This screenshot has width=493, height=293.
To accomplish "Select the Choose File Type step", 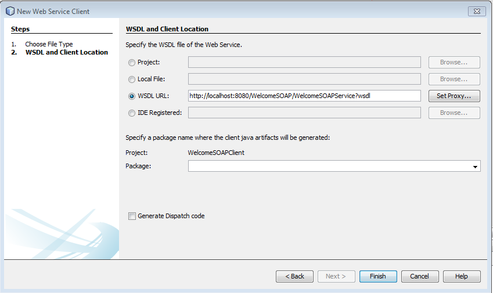I will tap(49, 44).
